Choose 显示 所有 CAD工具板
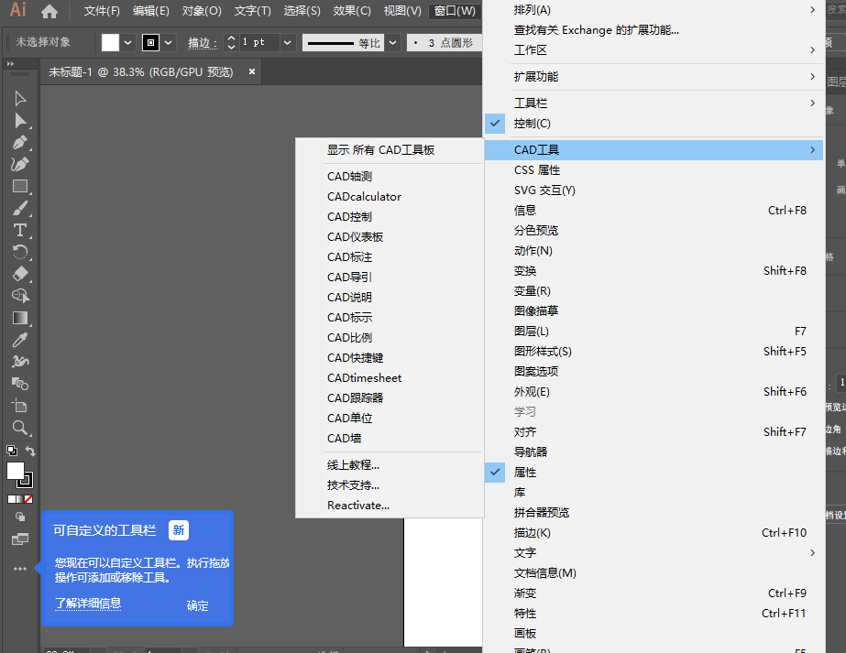 [389, 150]
